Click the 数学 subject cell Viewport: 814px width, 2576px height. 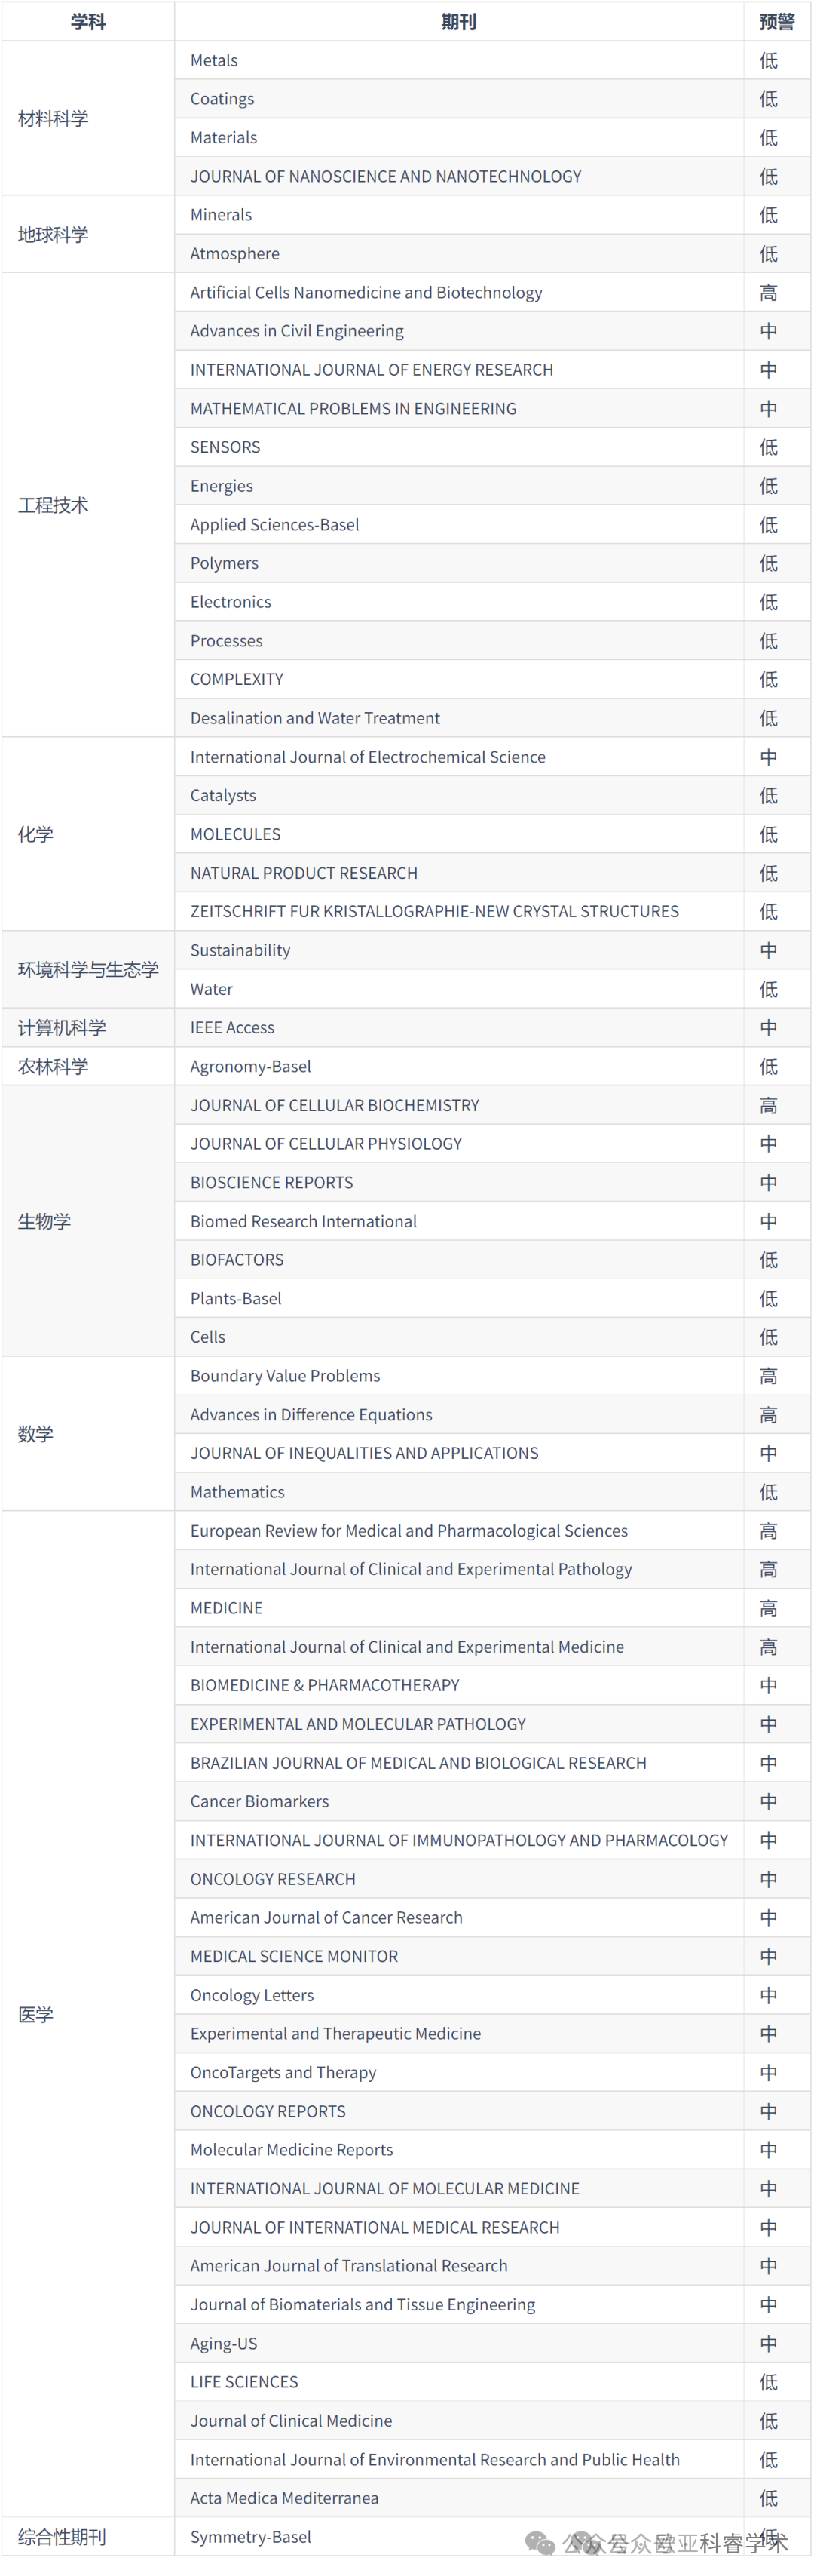[x=88, y=1434]
